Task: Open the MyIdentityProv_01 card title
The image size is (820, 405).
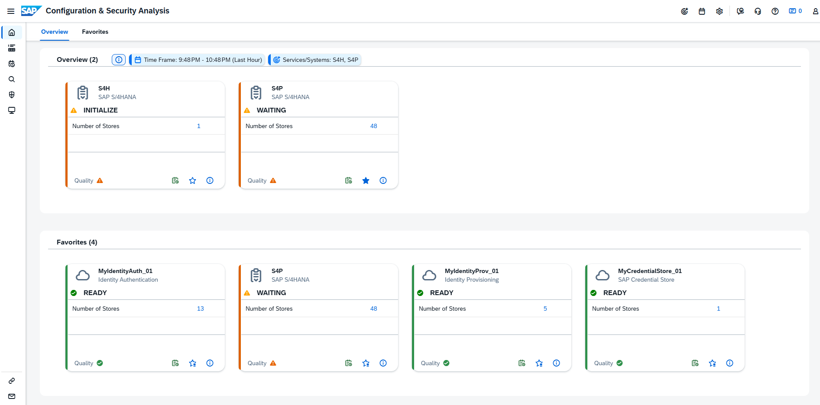Action: tap(471, 271)
